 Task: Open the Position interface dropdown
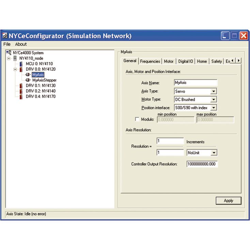[x=214, y=108]
